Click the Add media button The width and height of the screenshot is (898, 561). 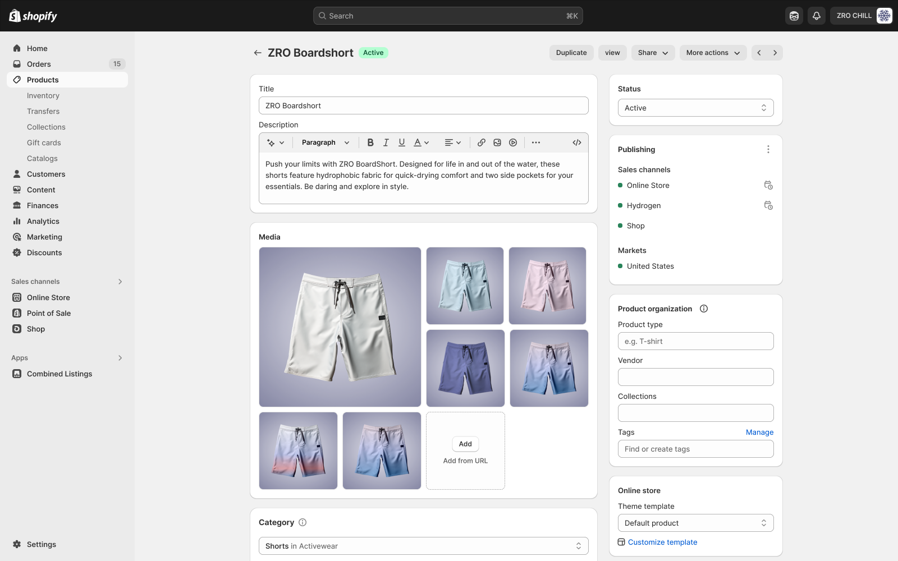tap(465, 444)
